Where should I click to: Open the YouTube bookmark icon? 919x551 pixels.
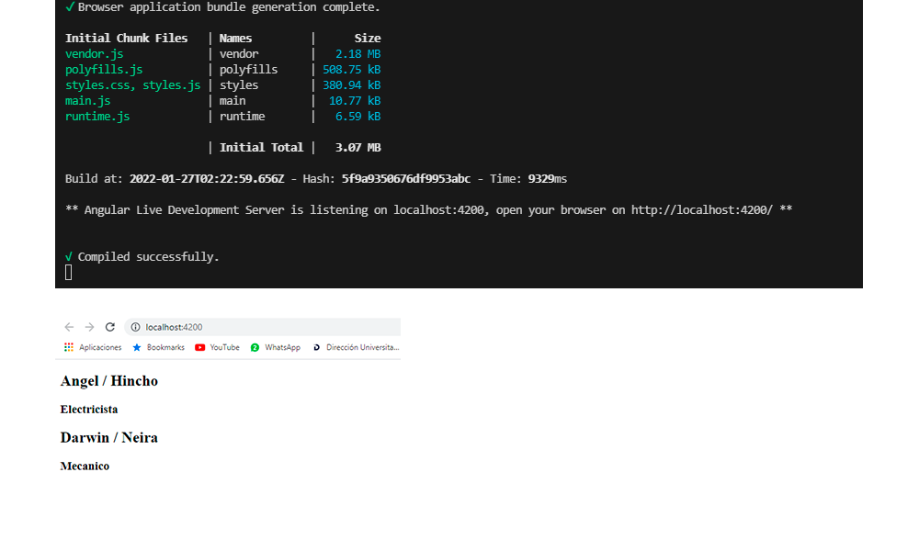pyautogui.click(x=199, y=347)
